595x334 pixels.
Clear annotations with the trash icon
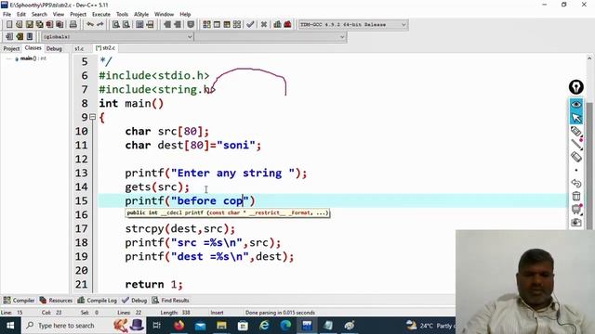point(576,196)
